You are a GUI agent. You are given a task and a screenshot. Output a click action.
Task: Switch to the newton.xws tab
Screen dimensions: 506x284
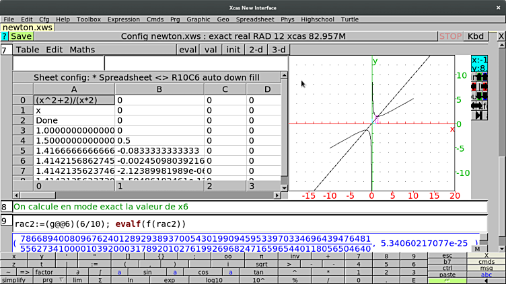click(x=27, y=28)
